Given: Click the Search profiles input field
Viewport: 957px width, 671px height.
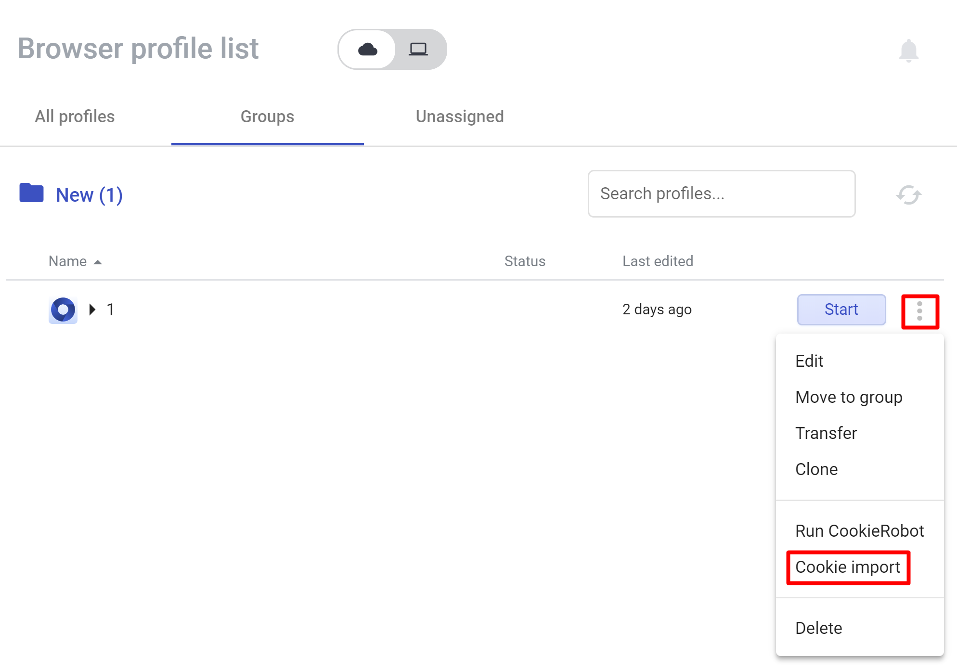Looking at the screenshot, I should (x=721, y=194).
